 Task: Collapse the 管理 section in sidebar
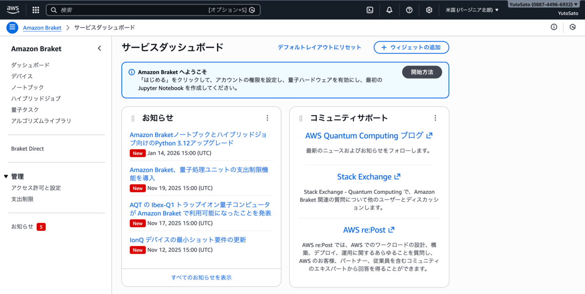coord(6,176)
